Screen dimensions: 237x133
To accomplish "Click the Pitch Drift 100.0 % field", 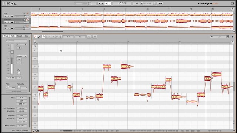I will click(x=21, y=111).
